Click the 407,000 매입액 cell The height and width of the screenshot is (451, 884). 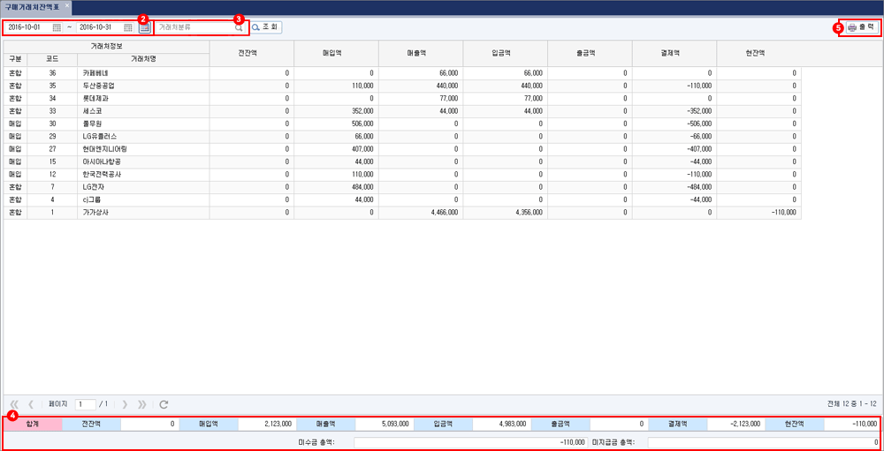click(x=336, y=149)
